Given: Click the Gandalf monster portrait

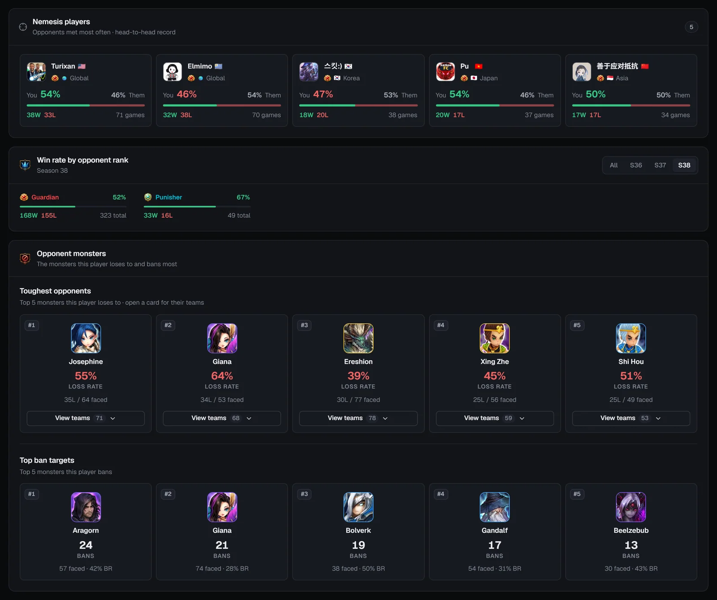Looking at the screenshot, I should (495, 507).
